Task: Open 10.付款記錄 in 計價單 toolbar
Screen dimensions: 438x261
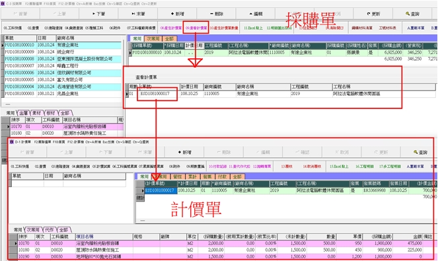Action: (217, 167)
